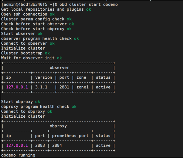Image resolution: width=183 pixels, height=158 pixels.
Task: Click the 'Cluster bootstrap' line
Action: pos(22,53)
